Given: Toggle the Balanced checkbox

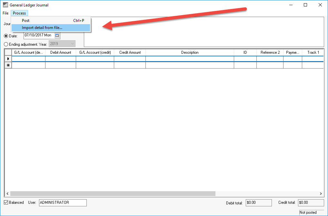Looking at the screenshot, I should tap(6, 202).
